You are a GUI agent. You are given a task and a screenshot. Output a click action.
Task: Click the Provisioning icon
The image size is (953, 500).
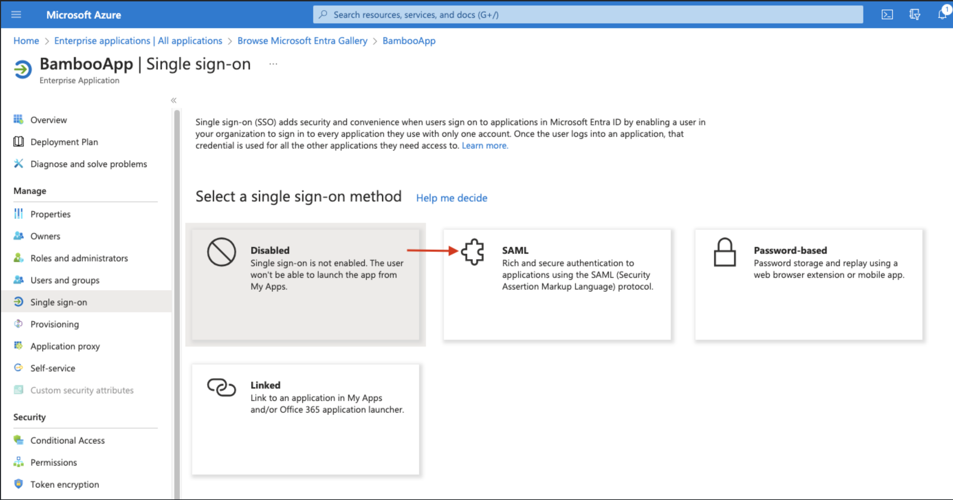point(18,324)
